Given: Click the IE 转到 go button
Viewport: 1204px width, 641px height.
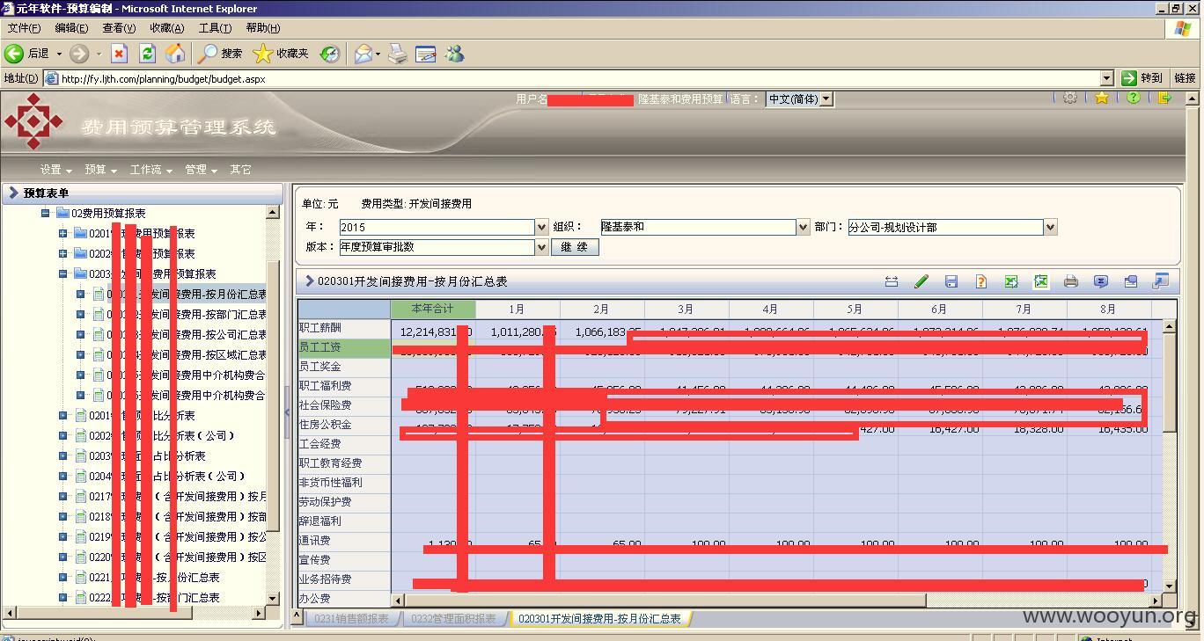Looking at the screenshot, I should tap(1142, 78).
